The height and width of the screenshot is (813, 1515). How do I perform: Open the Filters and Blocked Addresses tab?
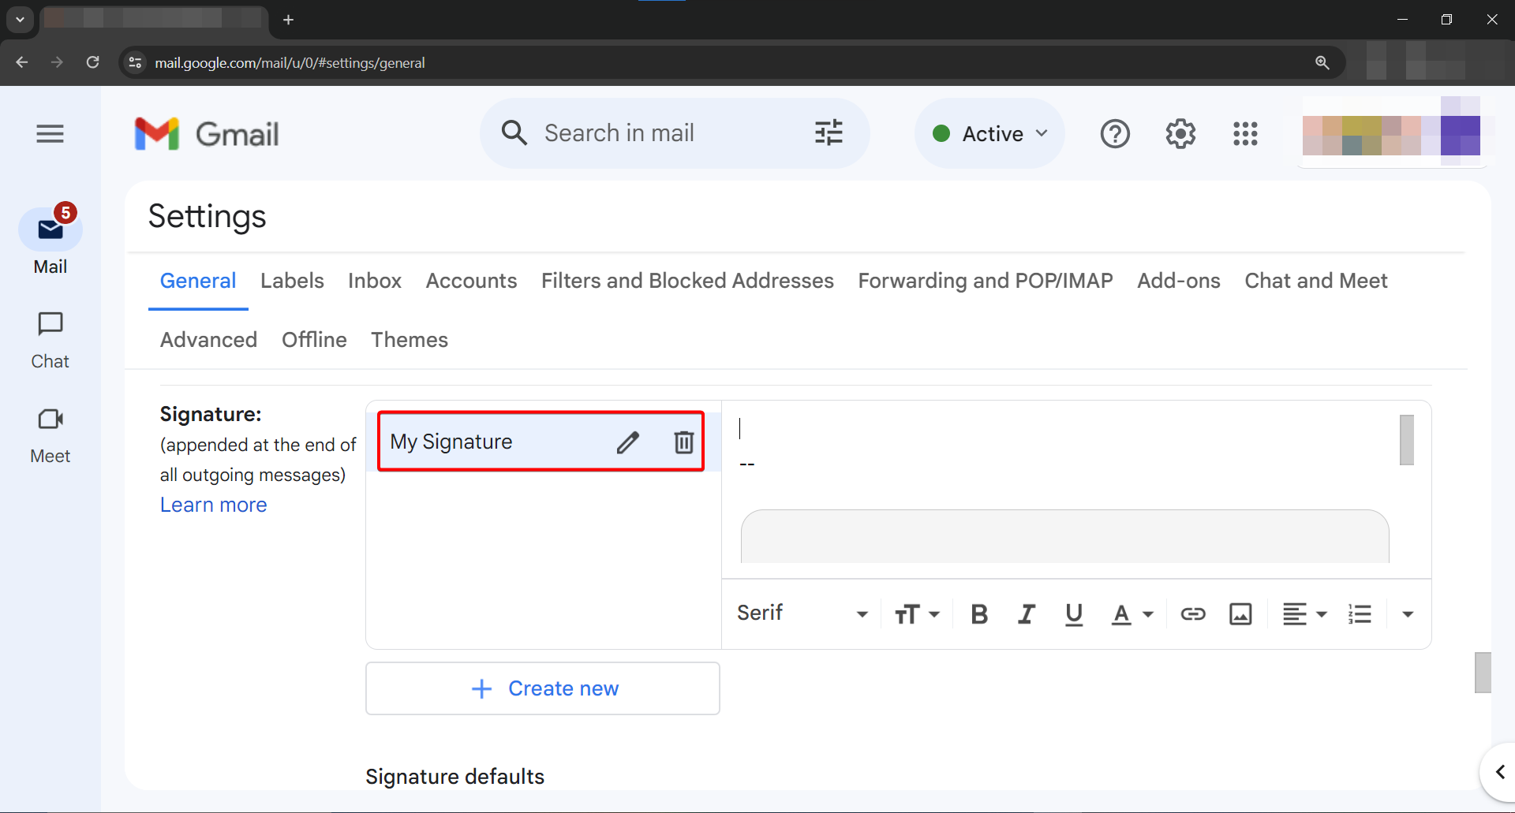(x=686, y=281)
